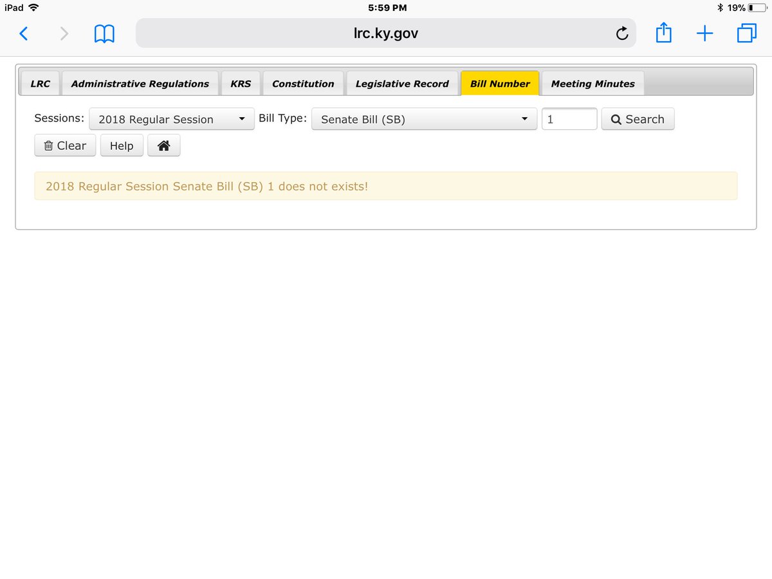The image size is (772, 579).
Task: Focus the bill number input field
Action: click(569, 119)
